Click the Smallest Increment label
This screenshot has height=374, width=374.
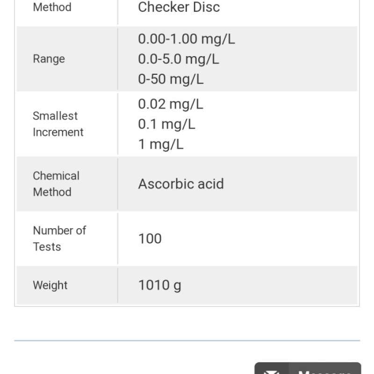pos(58,124)
